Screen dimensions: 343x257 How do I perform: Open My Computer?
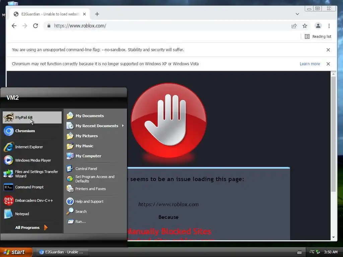tap(95, 156)
